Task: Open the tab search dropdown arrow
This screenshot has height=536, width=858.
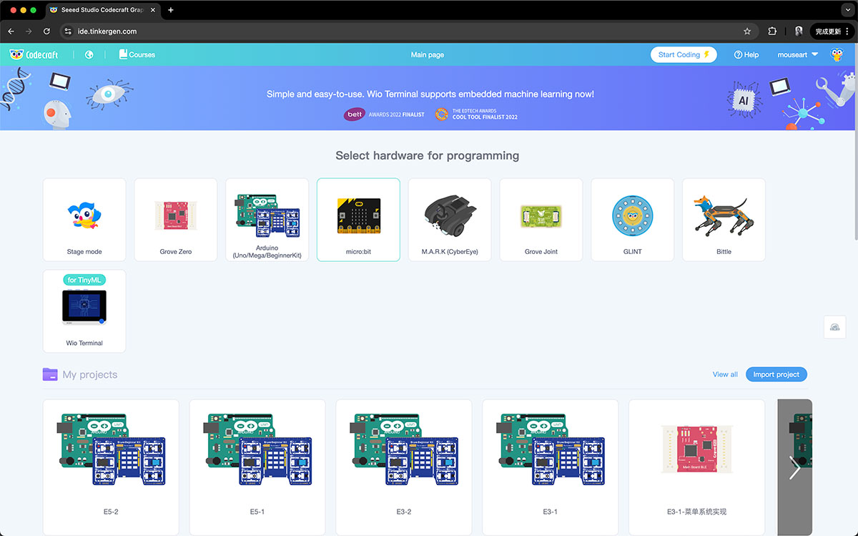Action: [847, 10]
